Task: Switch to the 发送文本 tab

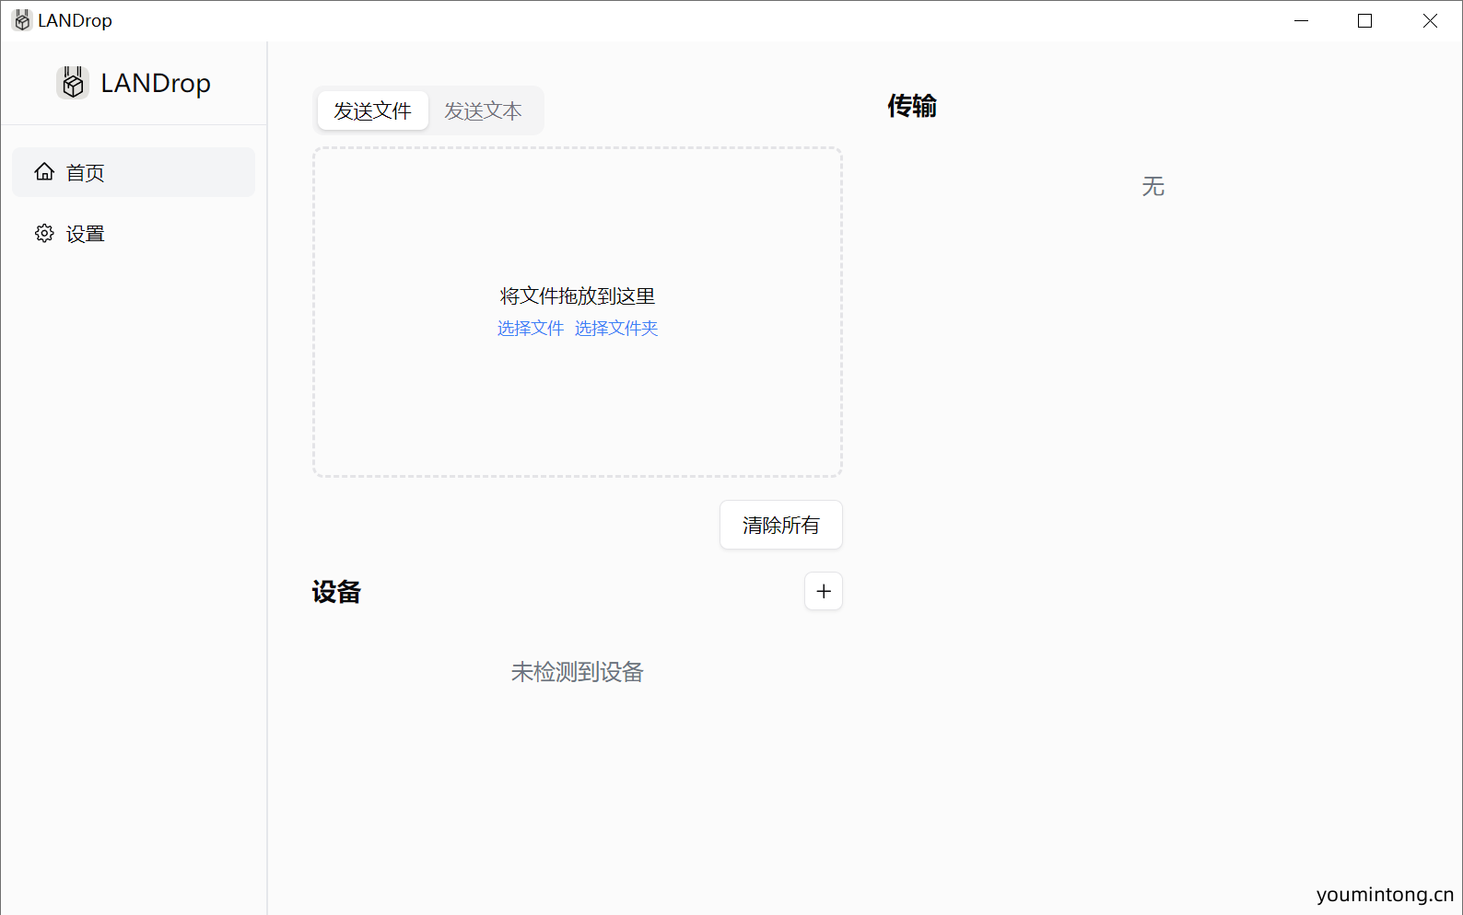Action: click(484, 110)
